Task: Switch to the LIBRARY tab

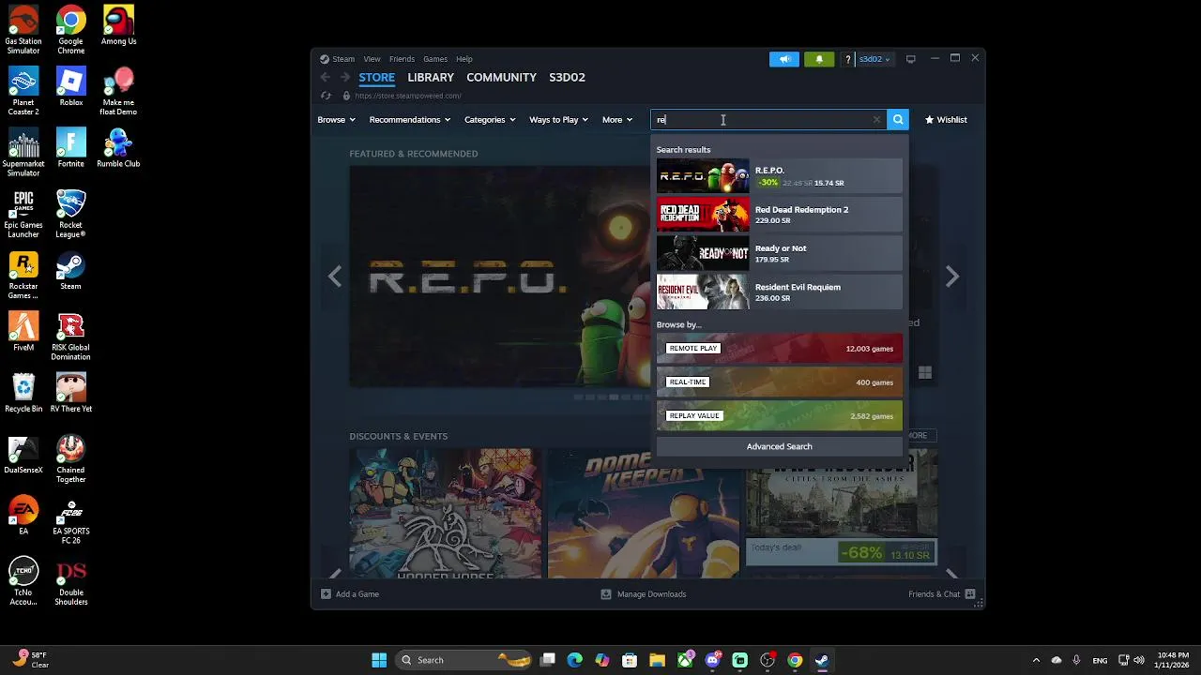Action: click(x=431, y=78)
